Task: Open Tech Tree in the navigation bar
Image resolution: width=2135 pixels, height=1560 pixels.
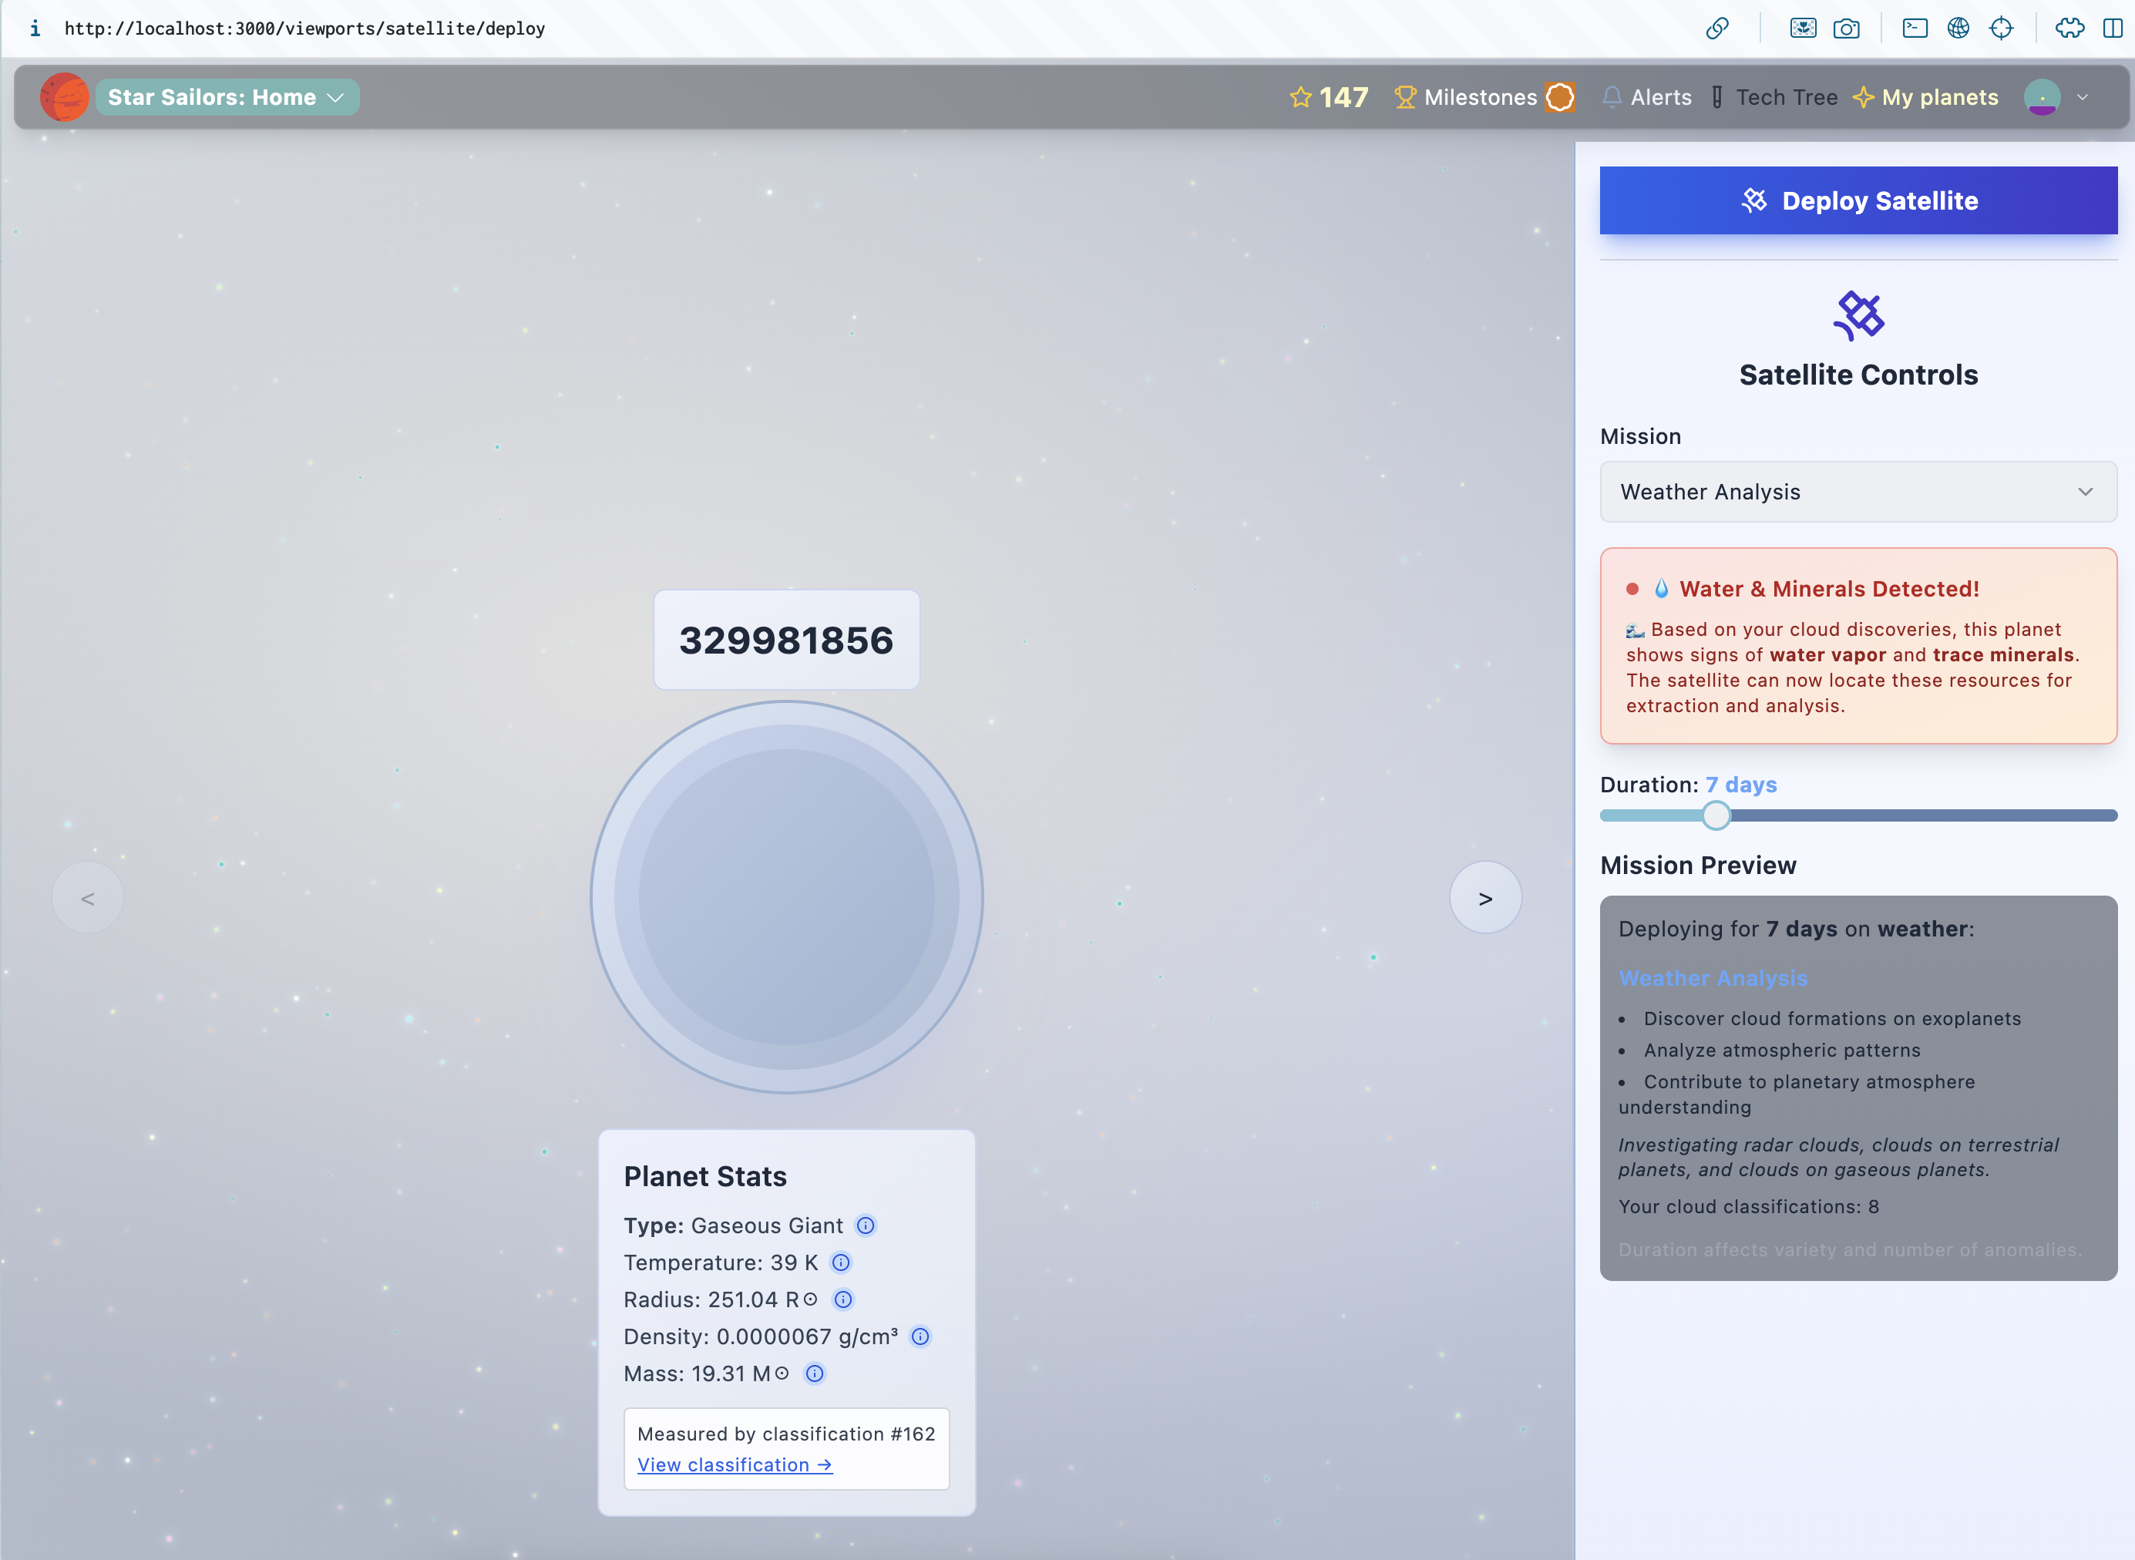Action: point(1774,97)
